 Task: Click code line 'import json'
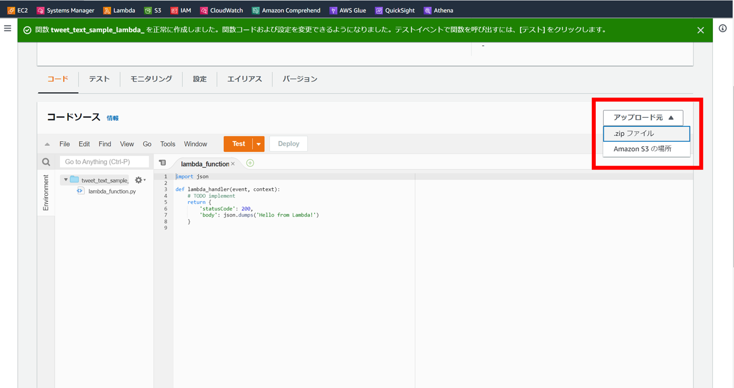[x=192, y=176]
